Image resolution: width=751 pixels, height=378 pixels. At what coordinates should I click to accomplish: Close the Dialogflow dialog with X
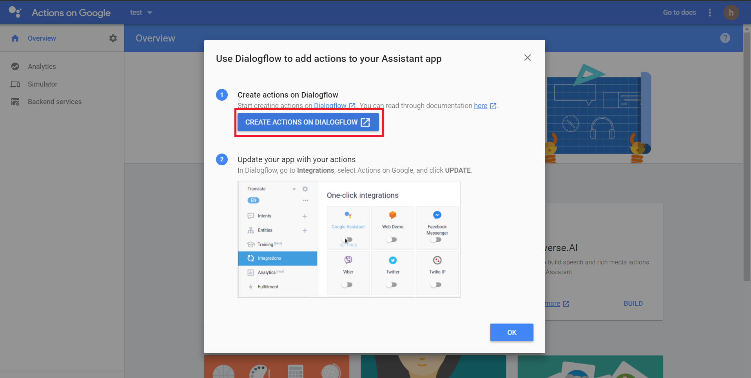(x=527, y=58)
